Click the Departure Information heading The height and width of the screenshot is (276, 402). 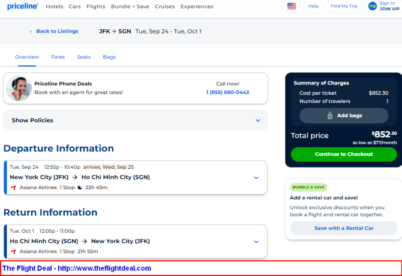[x=59, y=148]
